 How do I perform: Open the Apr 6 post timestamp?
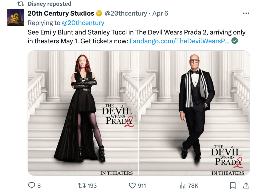160,13
